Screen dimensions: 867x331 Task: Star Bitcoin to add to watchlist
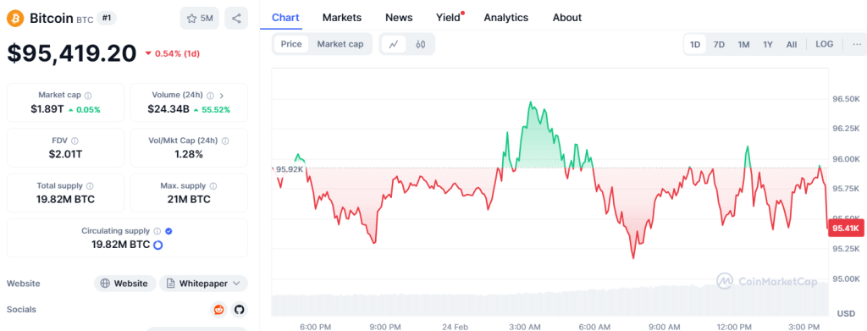(x=200, y=19)
